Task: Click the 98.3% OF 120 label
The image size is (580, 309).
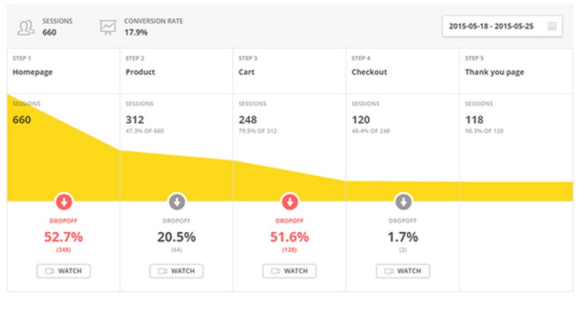Action: [x=484, y=131]
